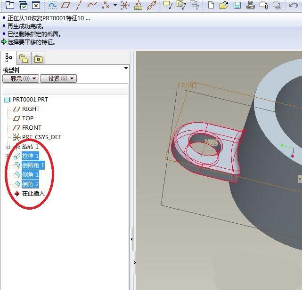Click the yellow note annotation icon
The image size is (302, 290).
point(168,5)
